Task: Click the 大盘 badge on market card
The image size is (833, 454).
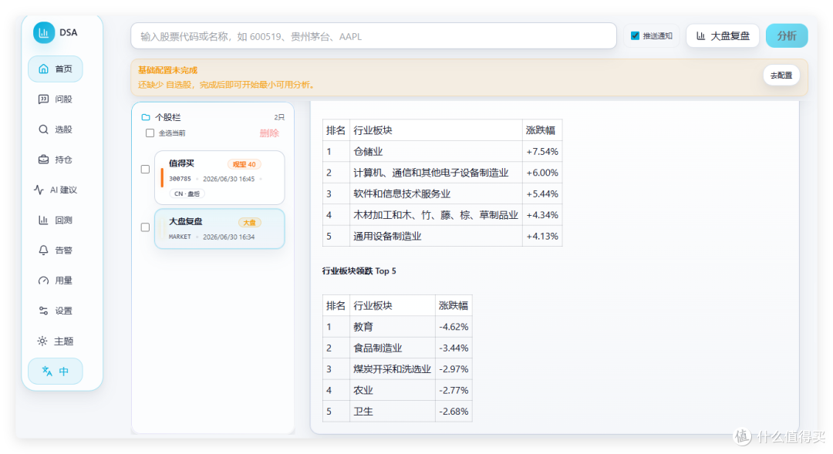Action: [249, 223]
